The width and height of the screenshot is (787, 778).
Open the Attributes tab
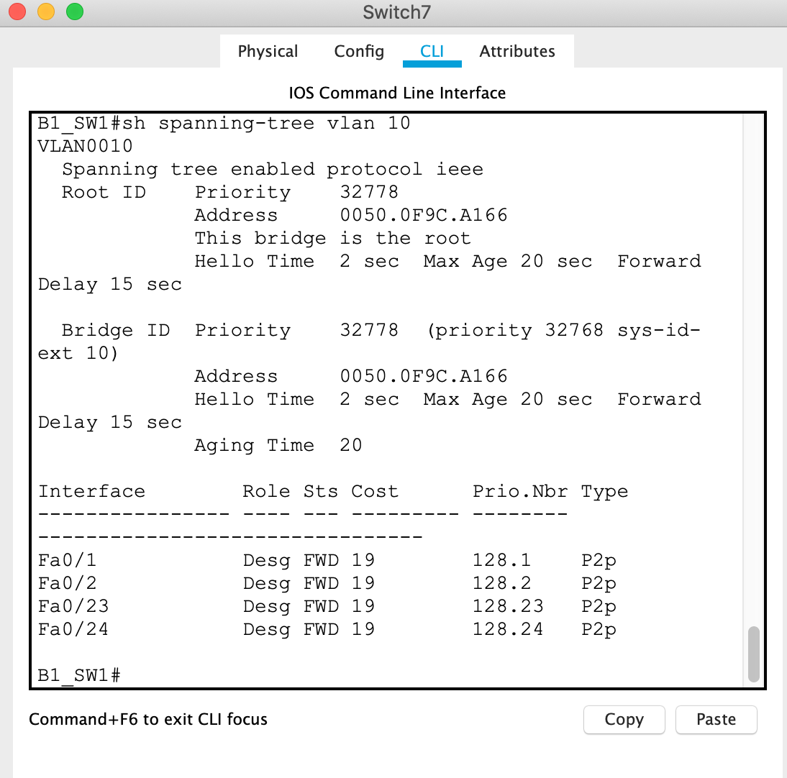point(517,51)
